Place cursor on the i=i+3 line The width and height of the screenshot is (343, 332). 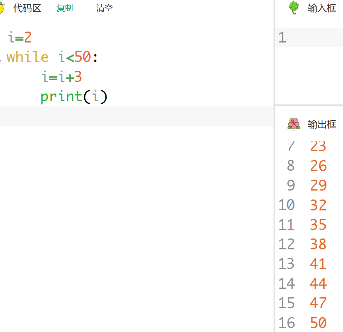(62, 77)
